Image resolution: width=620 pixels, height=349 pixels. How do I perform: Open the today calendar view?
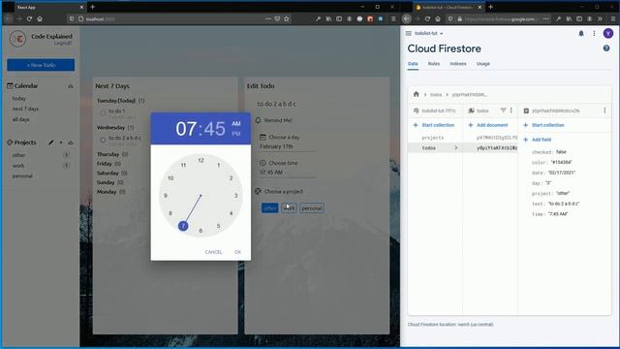tap(19, 99)
